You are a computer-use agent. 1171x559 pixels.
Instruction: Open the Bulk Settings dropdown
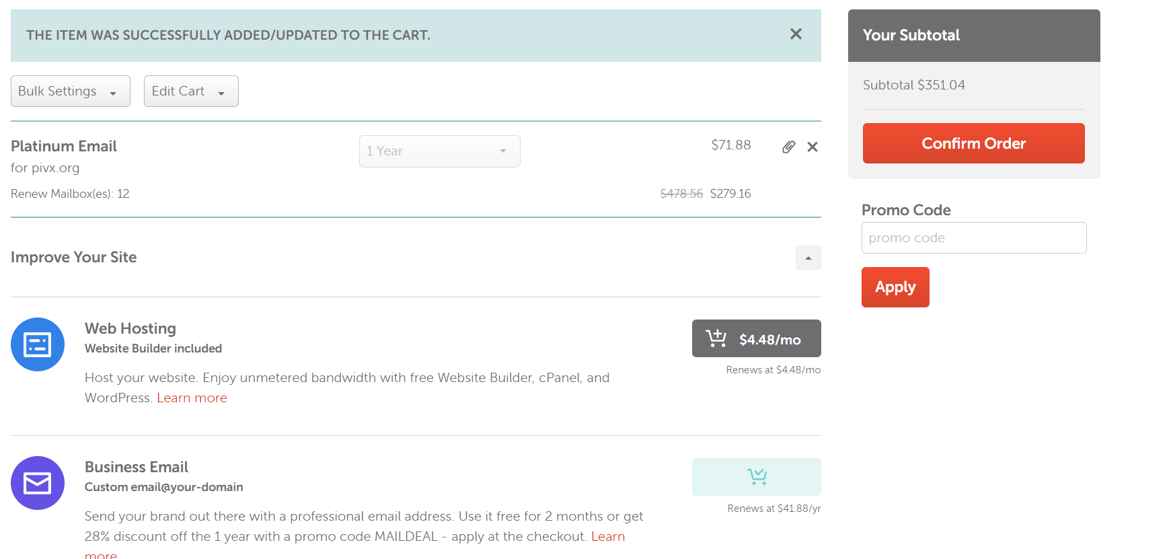coord(70,91)
